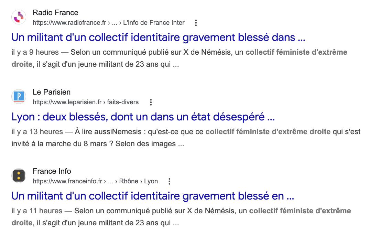Image resolution: width=370 pixels, height=236 pixels.
Task: Open the Le Parisien article about two injured in Lyon
Action: pyautogui.click(x=143, y=117)
